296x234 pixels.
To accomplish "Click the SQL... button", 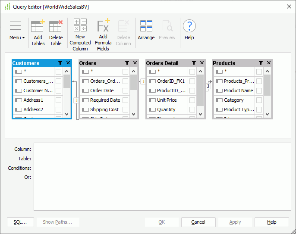I will [20, 222].
